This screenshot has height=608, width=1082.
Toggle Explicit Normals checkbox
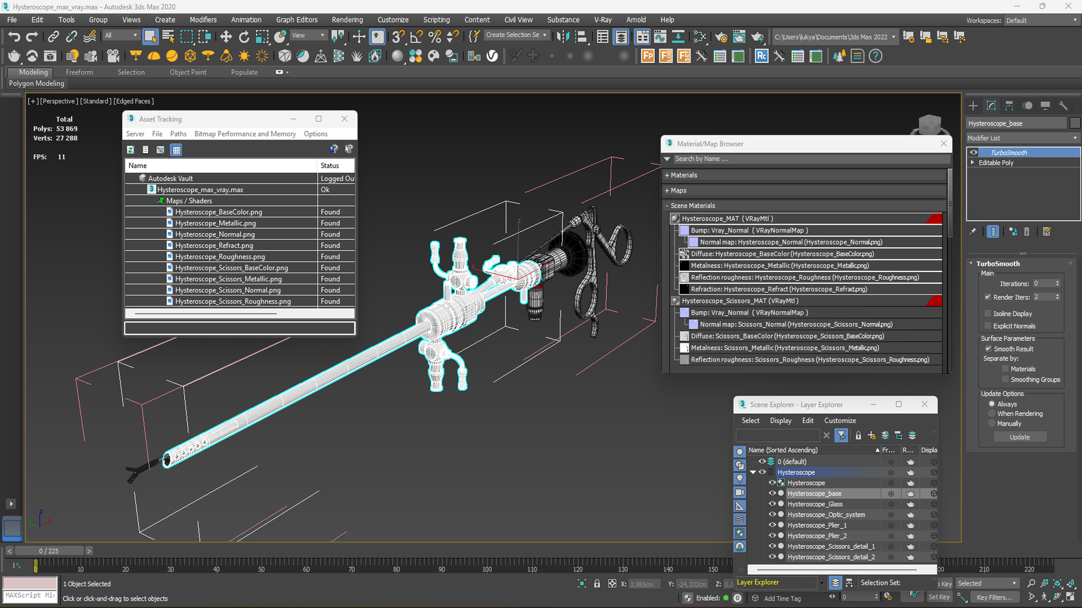[x=987, y=326]
